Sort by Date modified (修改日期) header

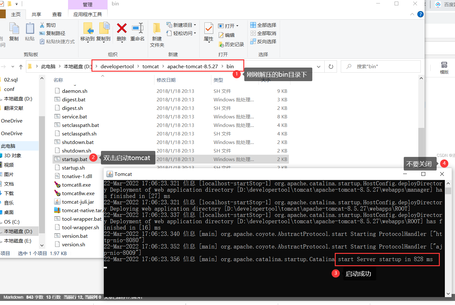point(166,80)
